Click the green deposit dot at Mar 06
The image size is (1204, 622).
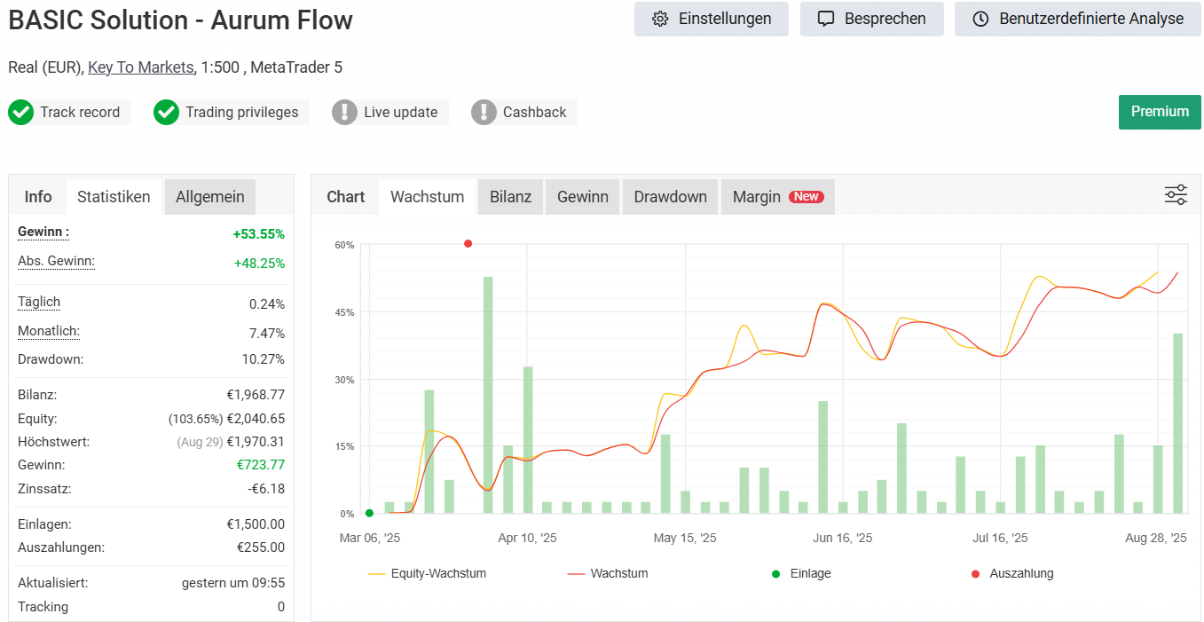click(x=369, y=513)
